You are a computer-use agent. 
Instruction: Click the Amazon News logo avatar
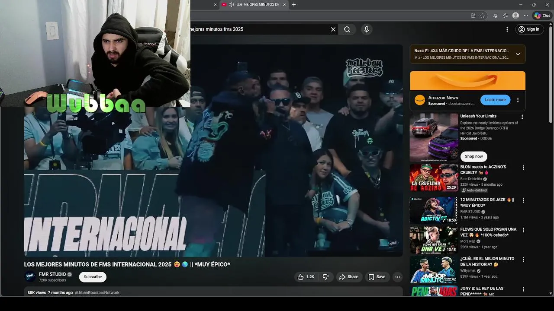tap(420, 100)
